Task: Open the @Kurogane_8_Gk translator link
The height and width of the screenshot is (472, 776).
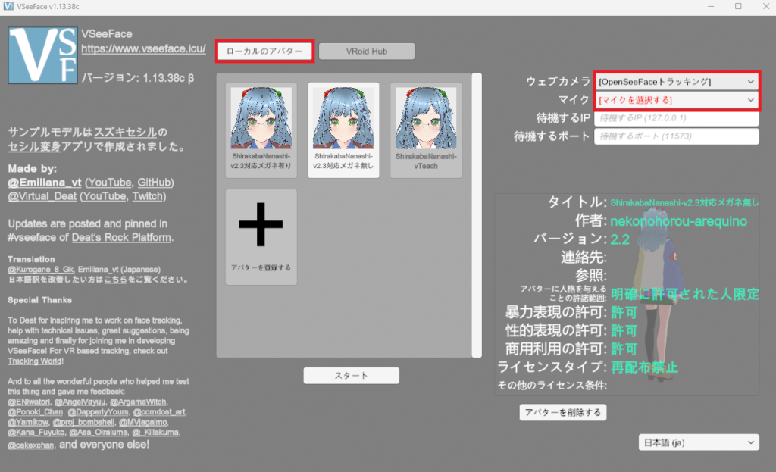Action: coord(41,270)
